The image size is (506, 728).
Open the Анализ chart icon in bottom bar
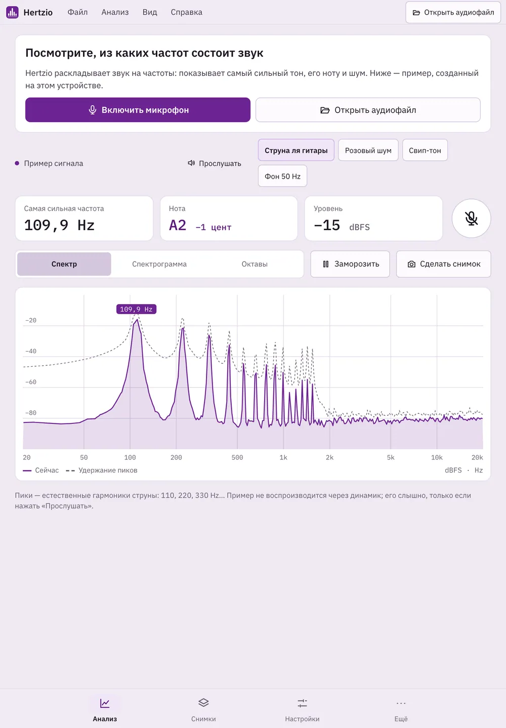coord(105,703)
